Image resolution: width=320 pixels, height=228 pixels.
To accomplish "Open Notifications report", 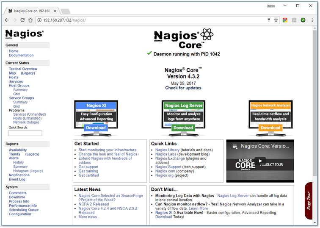I will pos(19,175).
